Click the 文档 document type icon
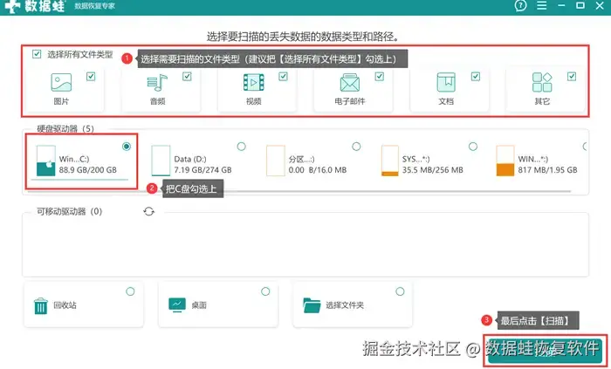Screen dimensions: 611x369 tap(446, 83)
